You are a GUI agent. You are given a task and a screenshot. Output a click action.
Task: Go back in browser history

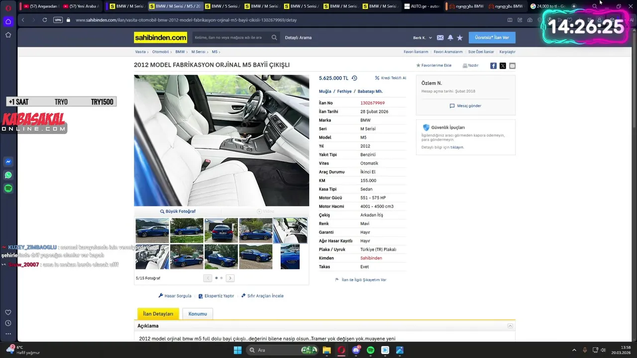pos(23,20)
